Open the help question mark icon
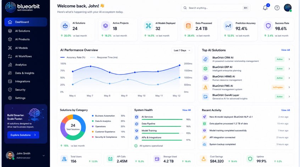 (x=277, y=8)
